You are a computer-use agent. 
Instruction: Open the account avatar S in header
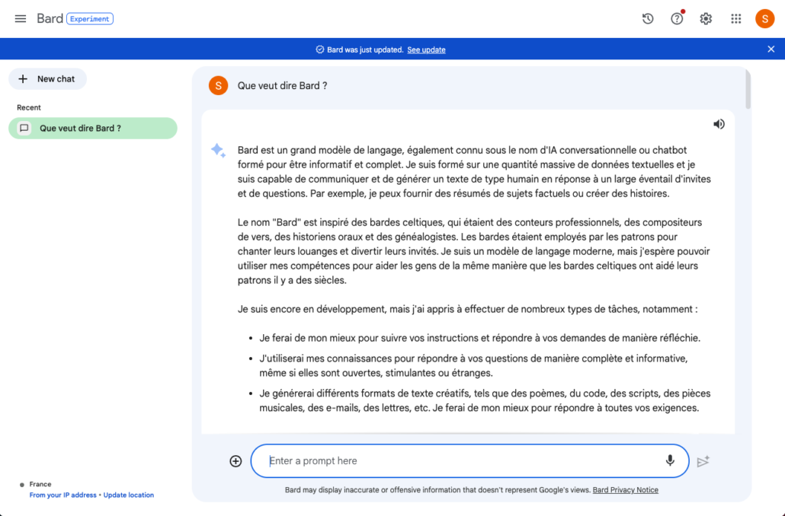tap(764, 19)
